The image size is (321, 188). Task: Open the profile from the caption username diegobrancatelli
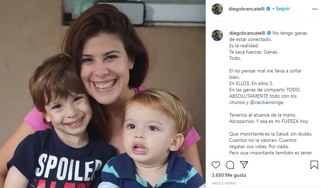coord(247,33)
